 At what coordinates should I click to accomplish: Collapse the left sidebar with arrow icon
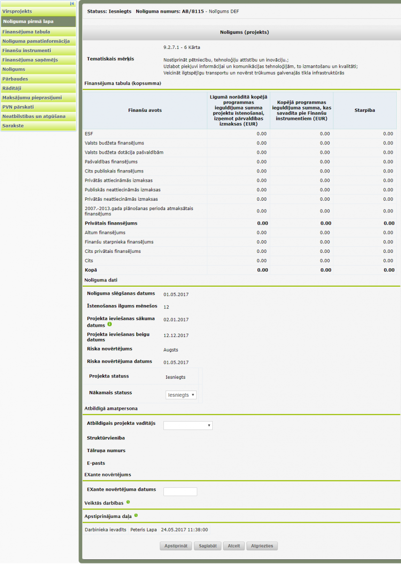(72, 3)
